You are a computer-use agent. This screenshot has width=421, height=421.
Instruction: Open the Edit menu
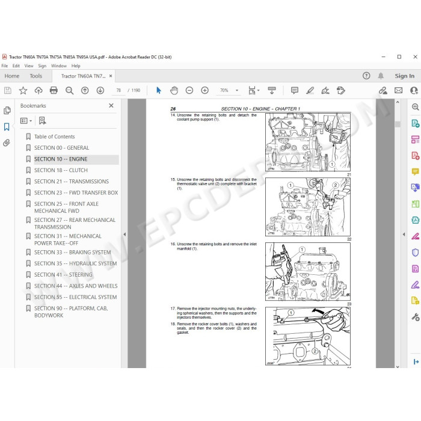(16, 66)
